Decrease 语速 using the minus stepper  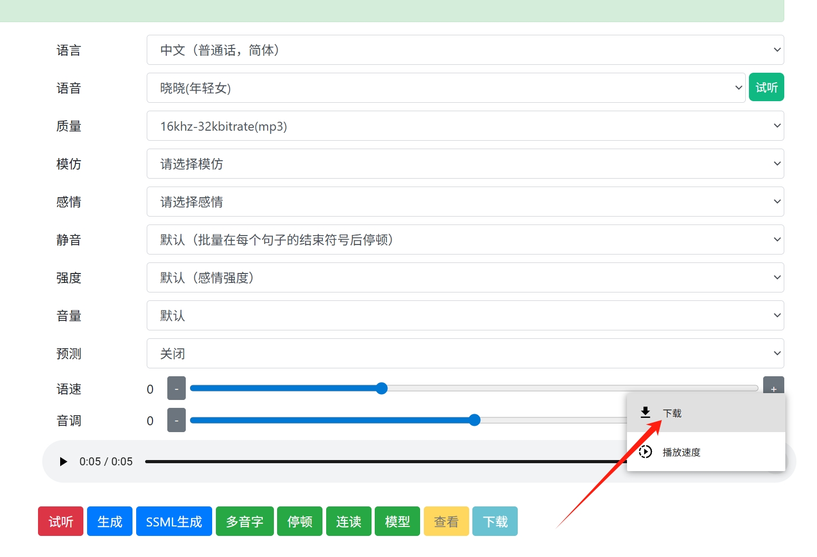(x=176, y=388)
